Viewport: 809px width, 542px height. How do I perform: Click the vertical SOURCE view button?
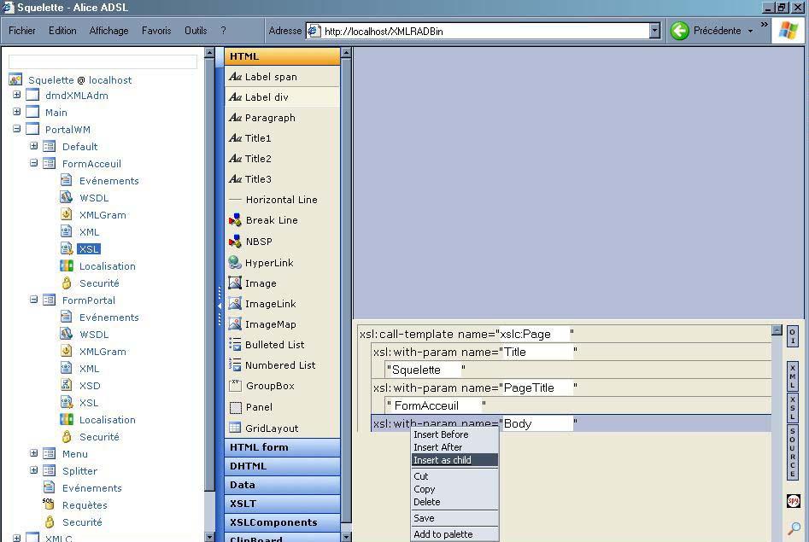pos(793,452)
